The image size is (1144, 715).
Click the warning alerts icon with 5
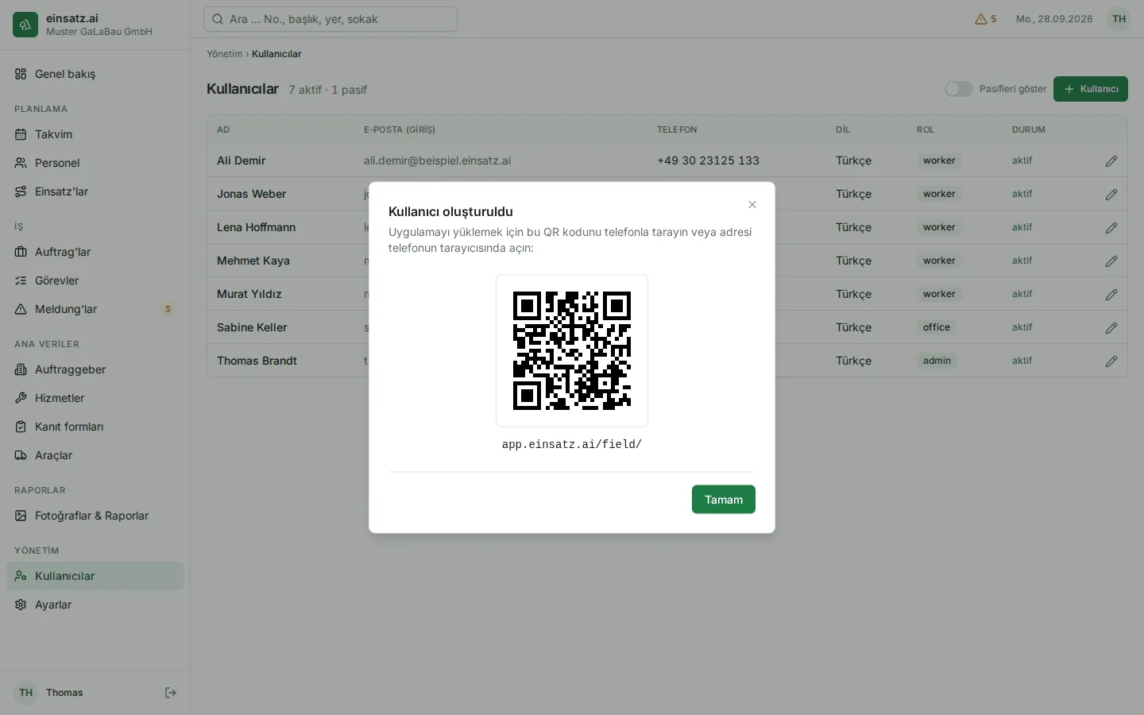coord(986,19)
